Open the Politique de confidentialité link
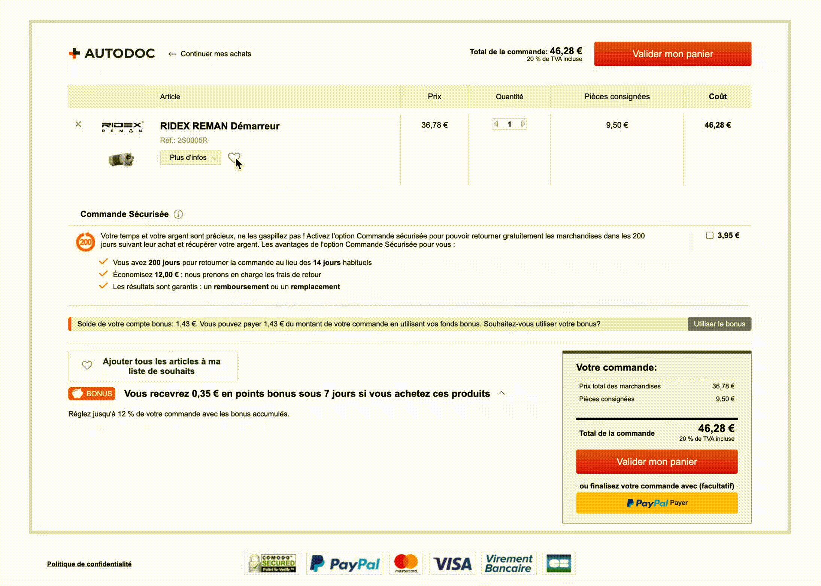This screenshot has width=821, height=586. click(x=89, y=564)
